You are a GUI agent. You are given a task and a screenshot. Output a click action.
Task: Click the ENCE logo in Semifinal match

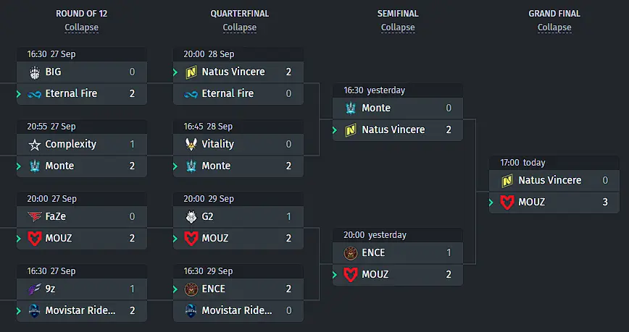click(351, 253)
